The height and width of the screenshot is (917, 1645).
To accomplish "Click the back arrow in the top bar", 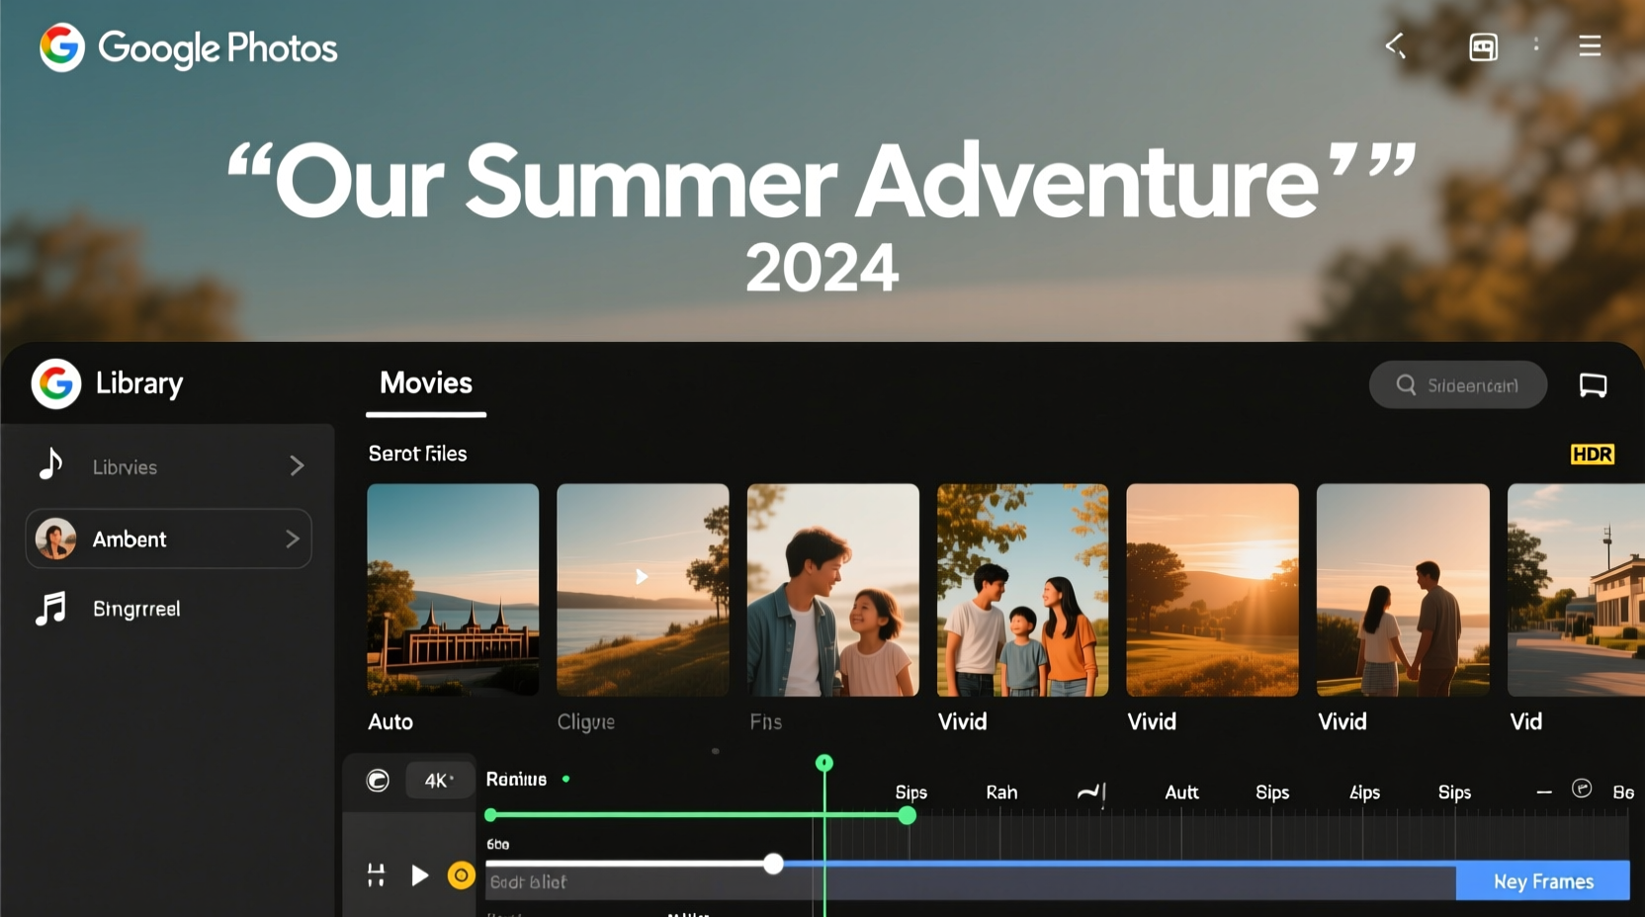I will 1396,45.
